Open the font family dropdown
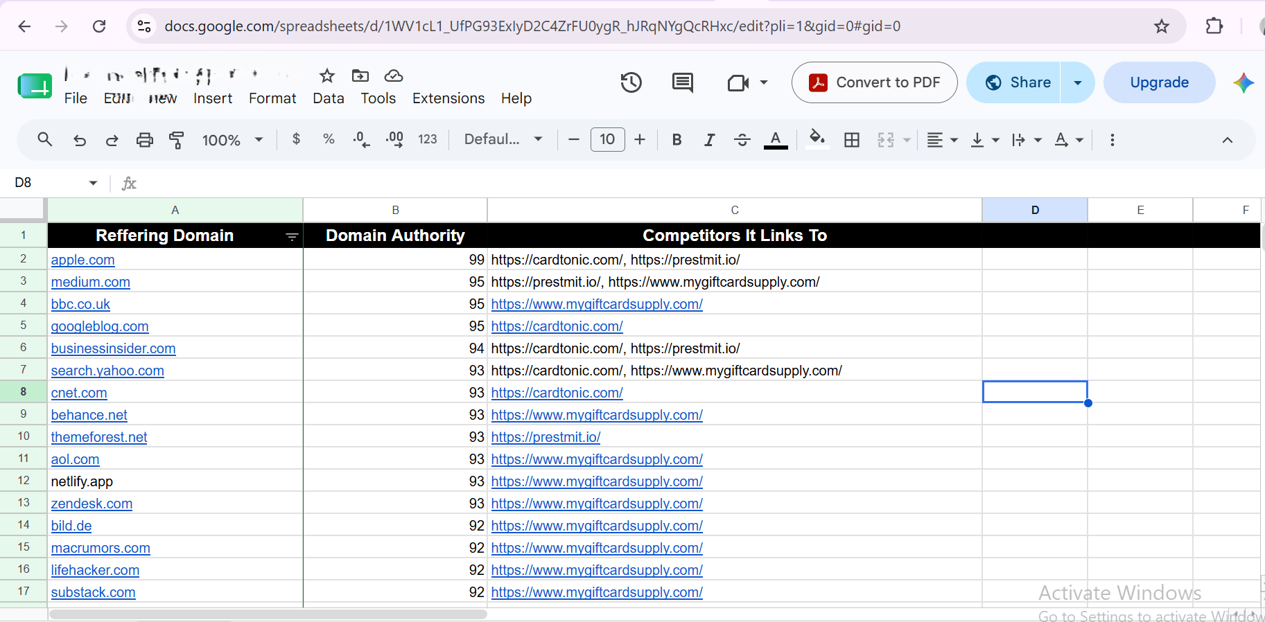1265x622 pixels. [x=503, y=139]
